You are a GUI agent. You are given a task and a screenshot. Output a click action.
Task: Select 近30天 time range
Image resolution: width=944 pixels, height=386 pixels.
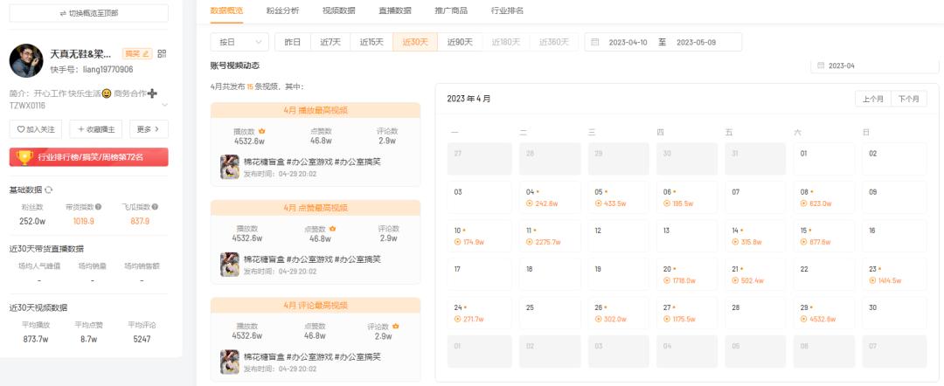coord(415,42)
